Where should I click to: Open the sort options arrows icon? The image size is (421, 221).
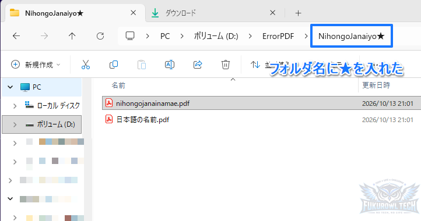pyautogui.click(x=255, y=65)
